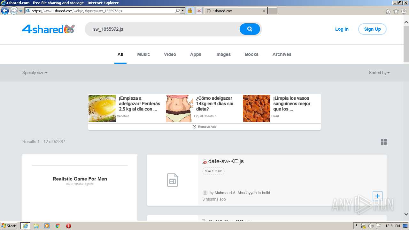Open Windows Explorer folder in taskbar
The width and height of the screenshot is (409, 230).
(36, 226)
